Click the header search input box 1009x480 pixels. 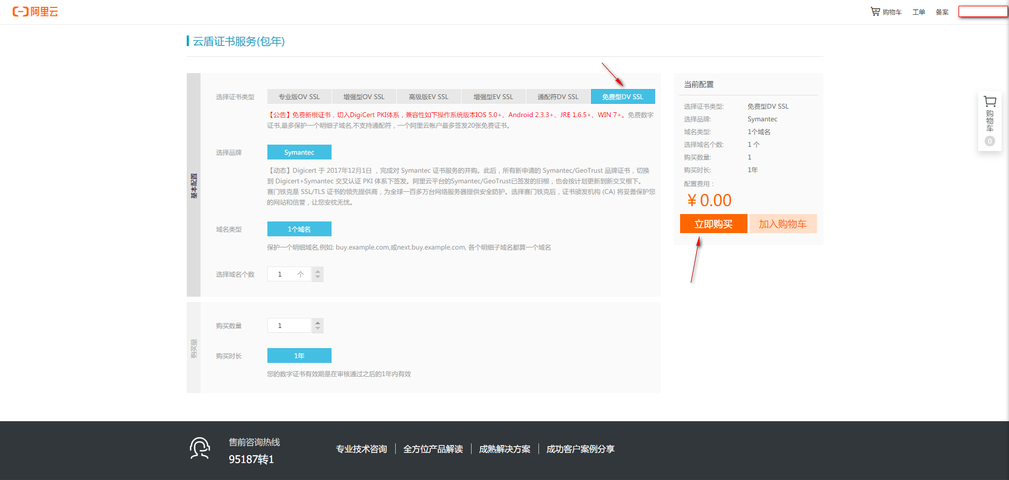click(x=982, y=12)
